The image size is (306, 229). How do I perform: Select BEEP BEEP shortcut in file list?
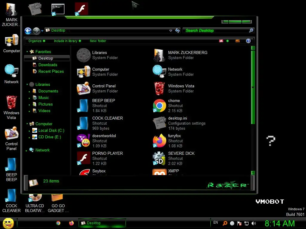(96, 106)
